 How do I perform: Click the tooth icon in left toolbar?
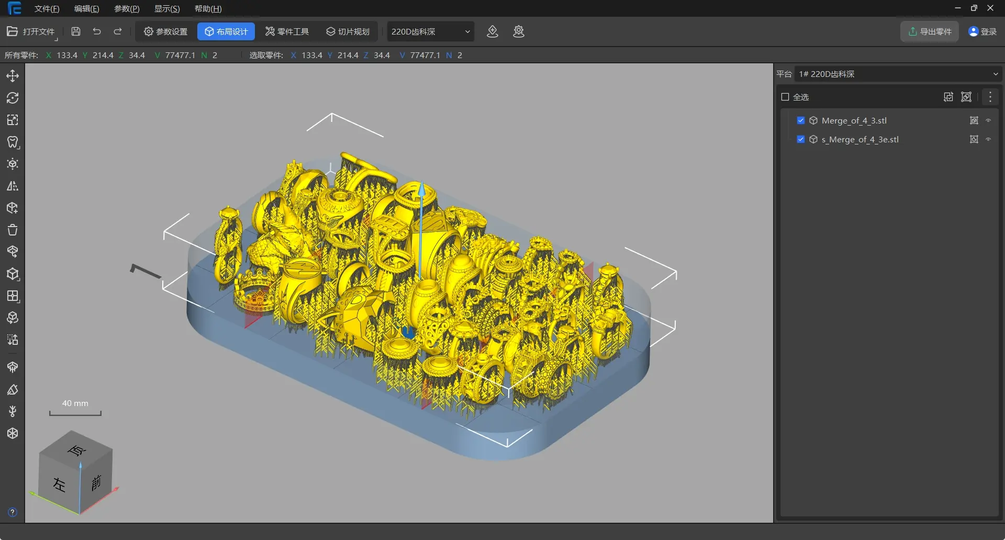coord(13,142)
